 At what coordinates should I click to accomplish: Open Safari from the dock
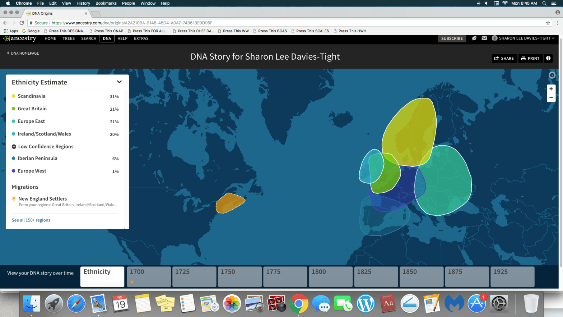point(76,304)
